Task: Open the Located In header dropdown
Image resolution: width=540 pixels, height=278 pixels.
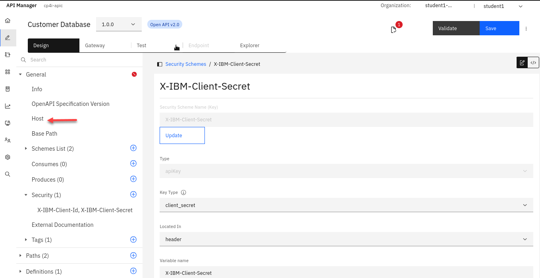Action: click(x=346, y=239)
